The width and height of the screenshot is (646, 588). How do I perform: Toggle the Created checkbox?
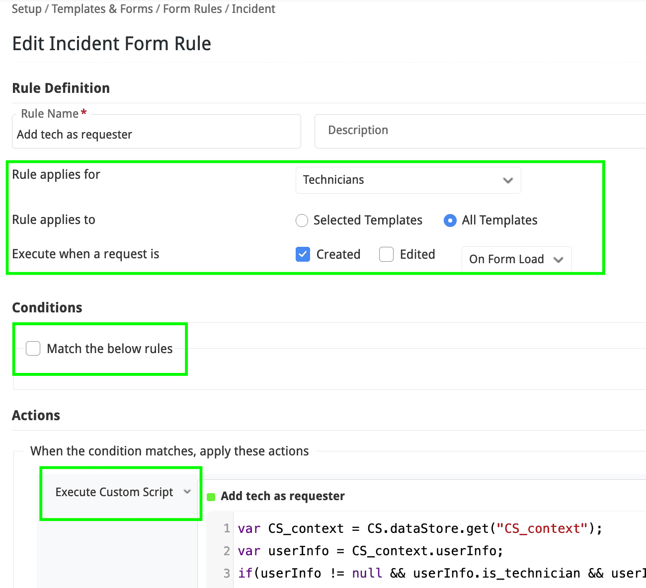click(x=303, y=254)
